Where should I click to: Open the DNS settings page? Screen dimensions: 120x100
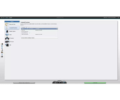10,45
